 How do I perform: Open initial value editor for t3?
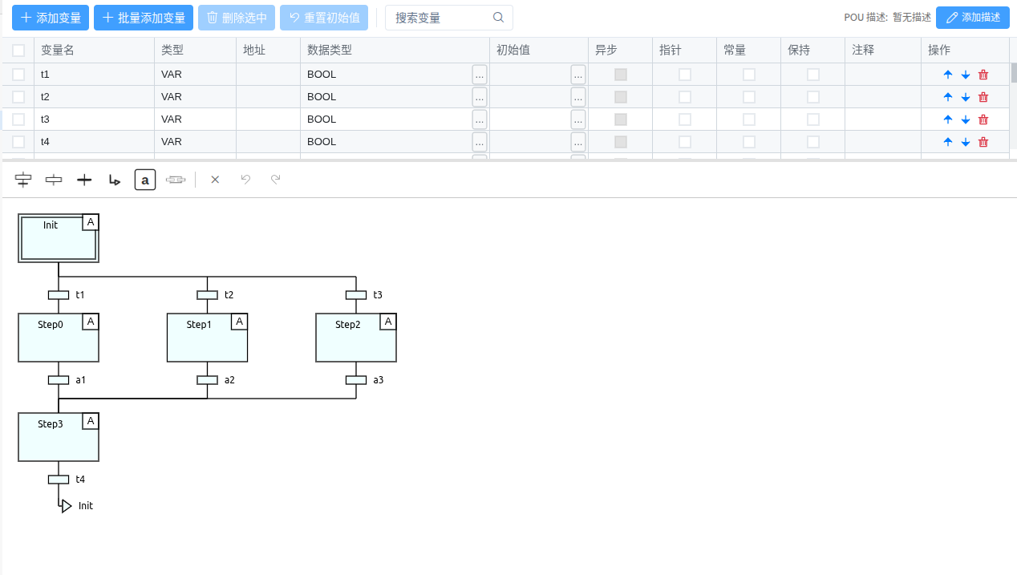click(578, 119)
